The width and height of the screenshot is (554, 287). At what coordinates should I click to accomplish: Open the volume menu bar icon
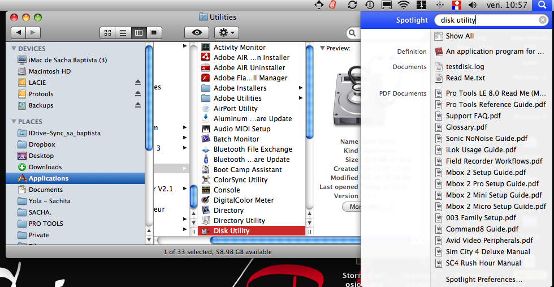(x=472, y=5)
